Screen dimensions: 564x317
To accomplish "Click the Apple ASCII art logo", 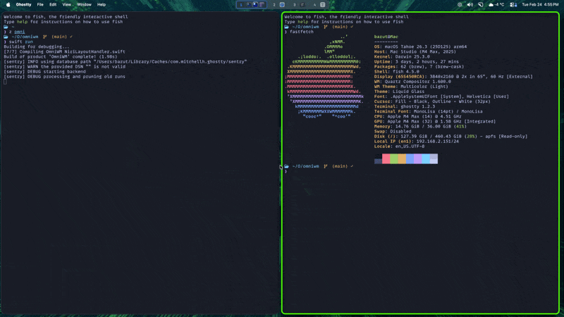I will coord(324,77).
